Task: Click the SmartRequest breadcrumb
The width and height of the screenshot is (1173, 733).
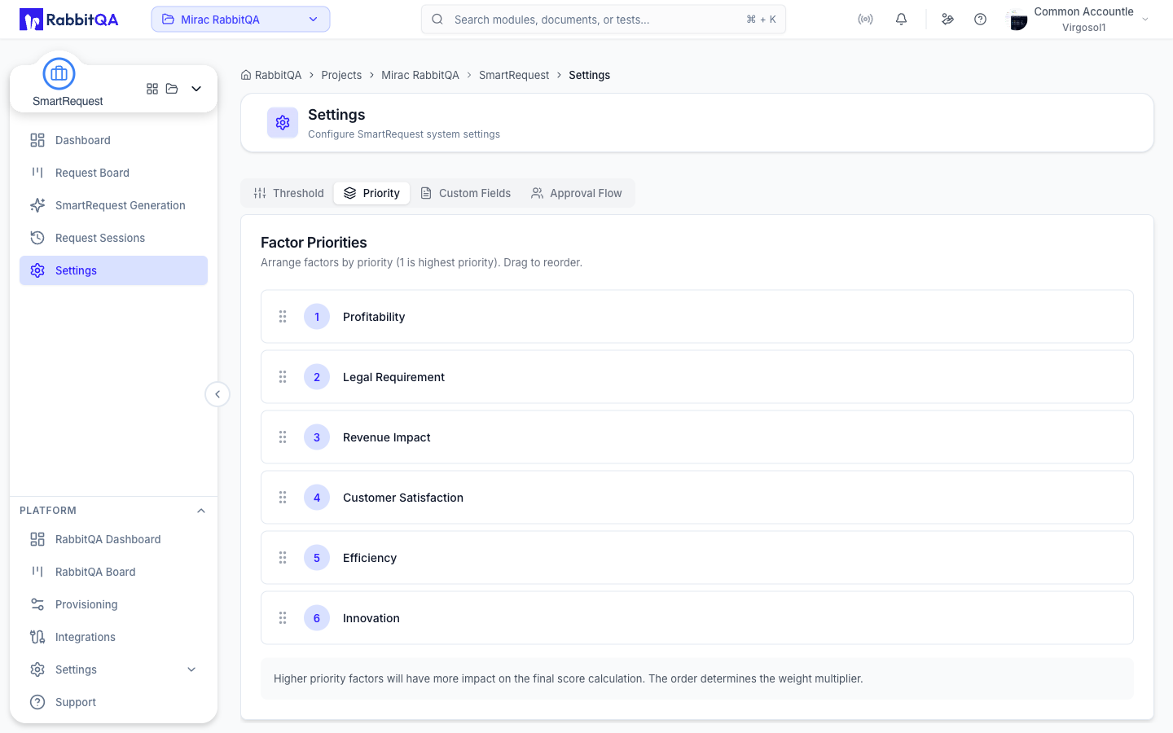Action: click(x=514, y=75)
